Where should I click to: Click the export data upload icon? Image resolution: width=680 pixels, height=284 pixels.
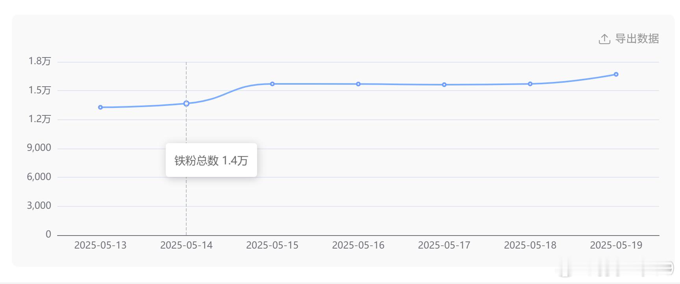pyautogui.click(x=604, y=39)
